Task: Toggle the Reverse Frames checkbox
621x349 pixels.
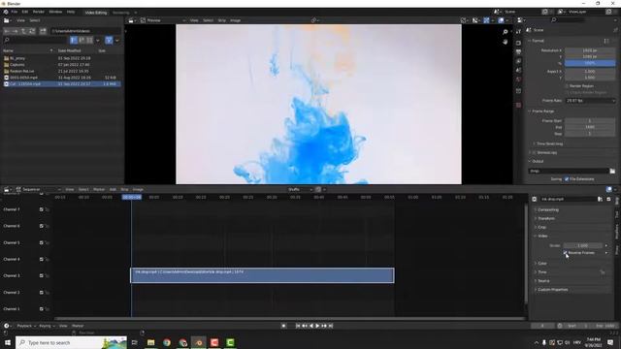Action: 566,252
